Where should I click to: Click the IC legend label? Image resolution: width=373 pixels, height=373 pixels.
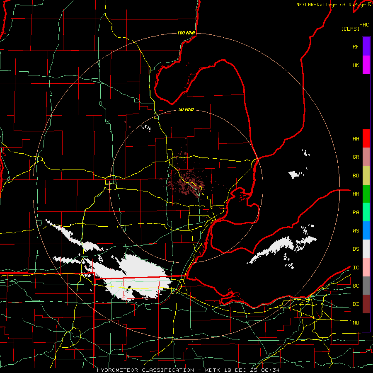click(x=356, y=268)
